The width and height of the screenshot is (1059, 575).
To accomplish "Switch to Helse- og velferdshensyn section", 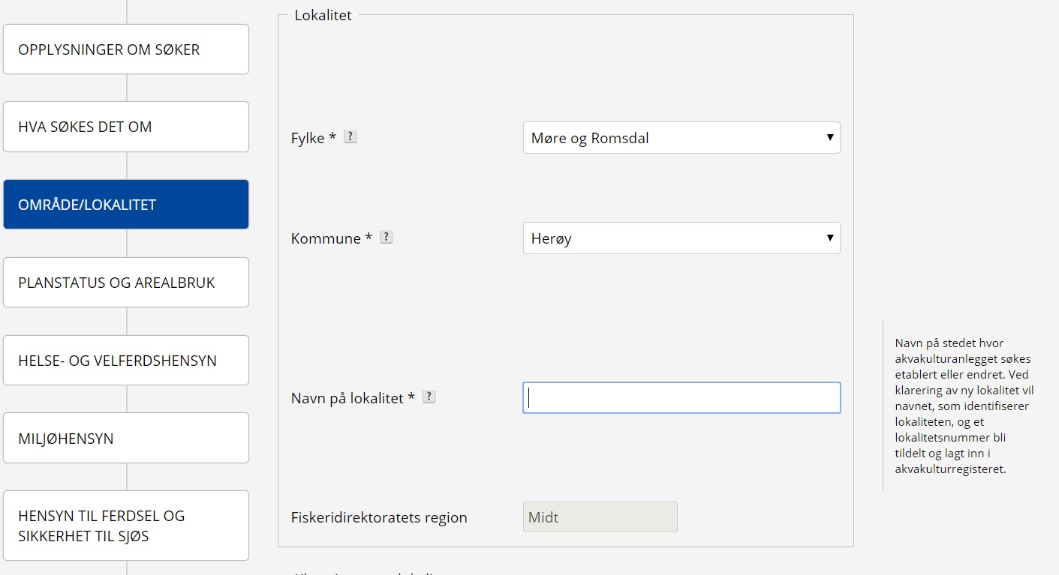I will point(126,361).
